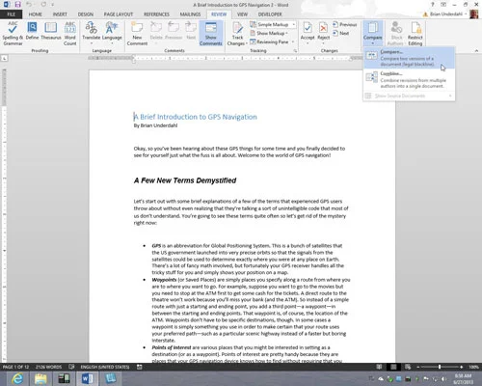The width and height of the screenshot is (482, 386).
Task: Toggle Track Changes on
Action: coord(237,34)
